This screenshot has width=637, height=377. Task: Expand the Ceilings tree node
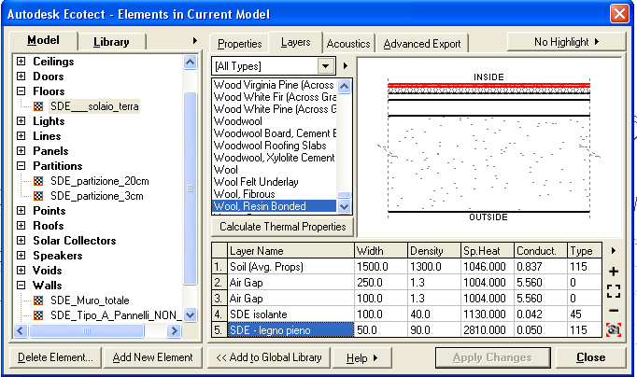pos(21,62)
